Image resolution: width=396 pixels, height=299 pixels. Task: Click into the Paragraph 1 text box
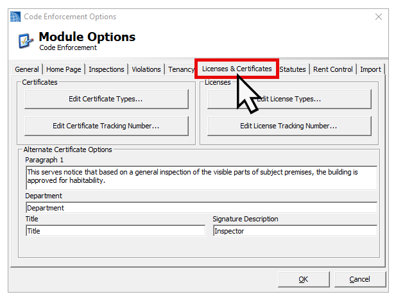pyautogui.click(x=201, y=177)
